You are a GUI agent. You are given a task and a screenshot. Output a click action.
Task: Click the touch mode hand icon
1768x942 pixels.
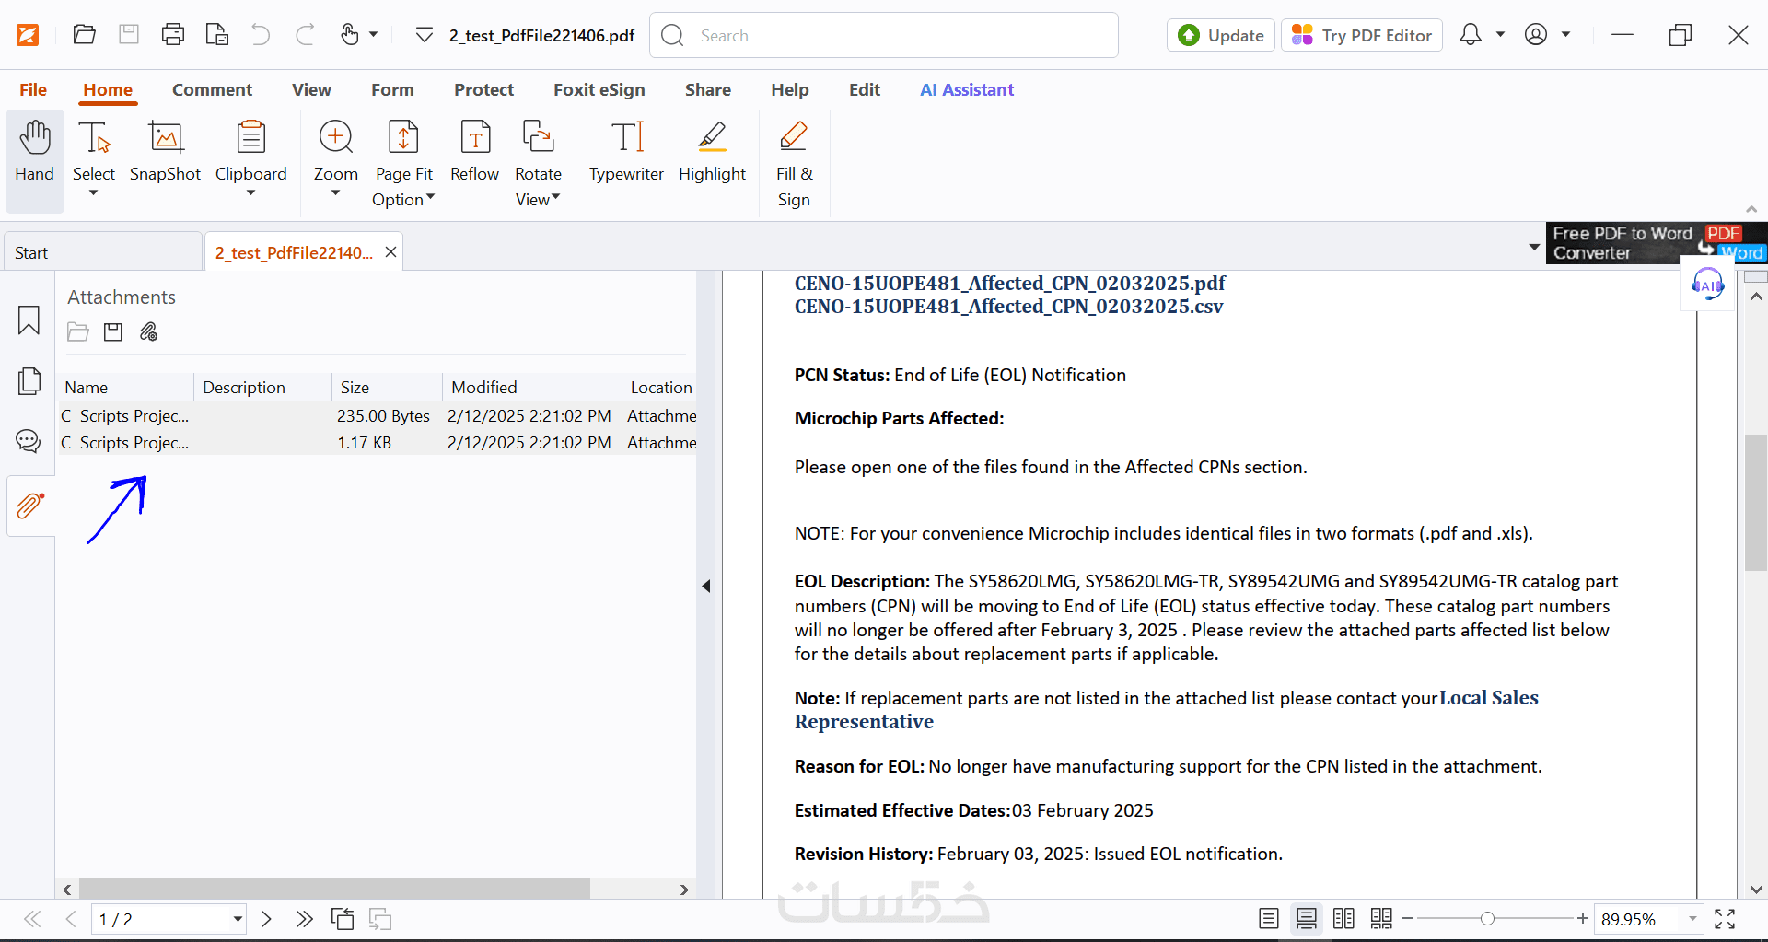pos(350,35)
